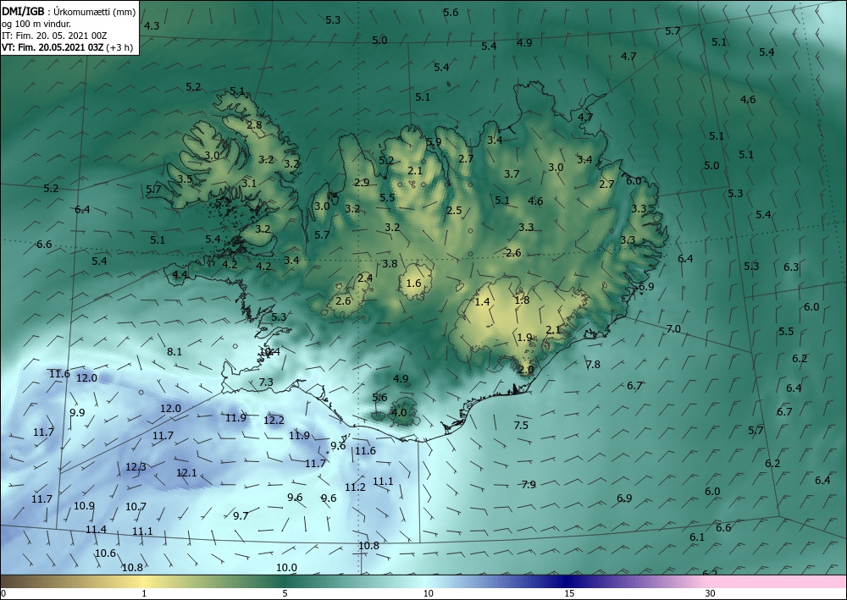The image size is (847, 600).
Task: Click the color legend tick label 15
Action: pos(569,593)
